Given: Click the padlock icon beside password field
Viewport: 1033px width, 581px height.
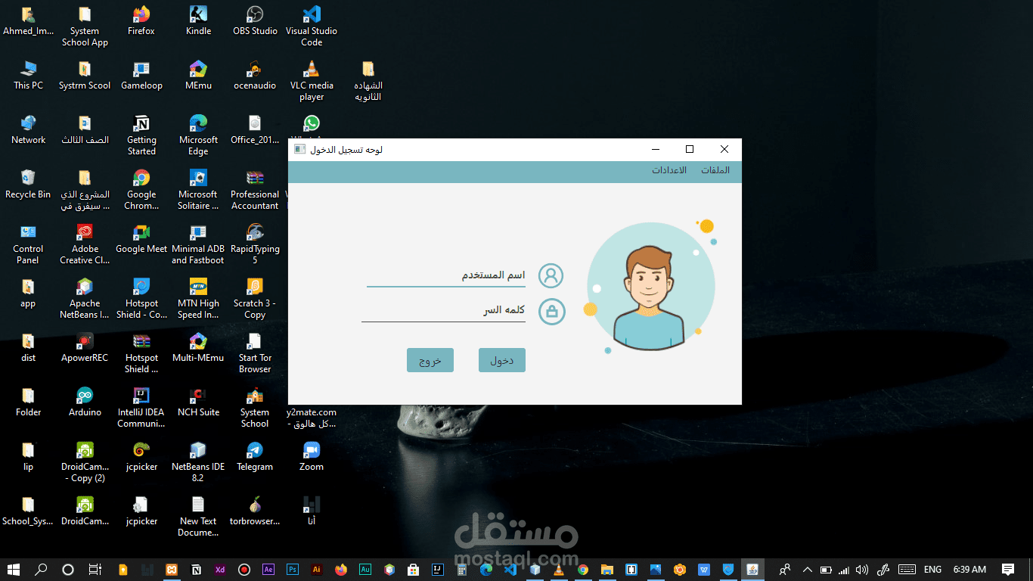Looking at the screenshot, I should [551, 311].
